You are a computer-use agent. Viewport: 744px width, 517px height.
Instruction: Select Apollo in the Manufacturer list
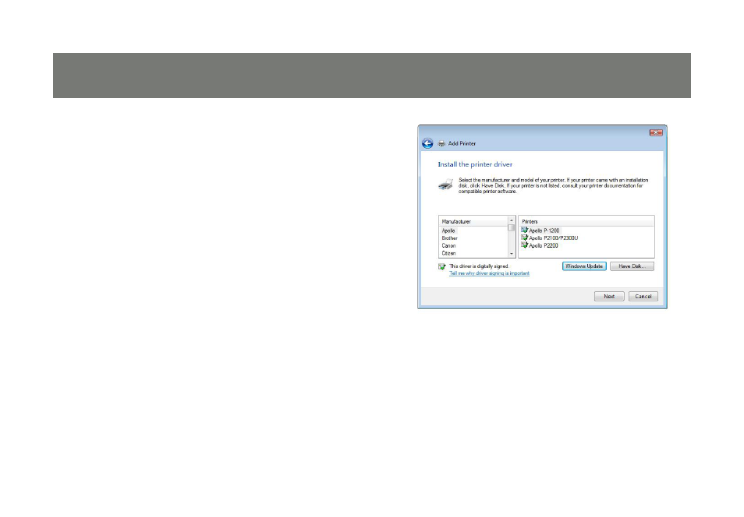(448, 230)
